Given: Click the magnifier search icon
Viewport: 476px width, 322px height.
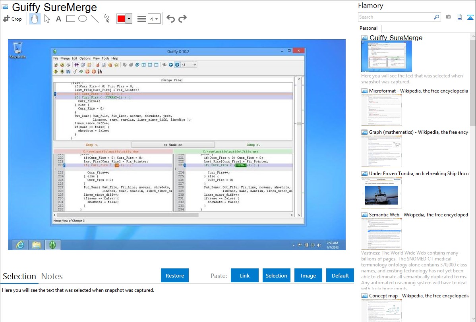Looking at the screenshot, I should pos(436,17).
